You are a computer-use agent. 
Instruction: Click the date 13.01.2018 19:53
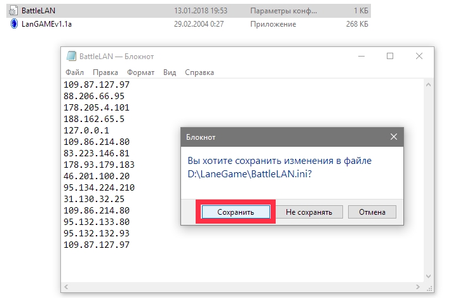[201, 11]
